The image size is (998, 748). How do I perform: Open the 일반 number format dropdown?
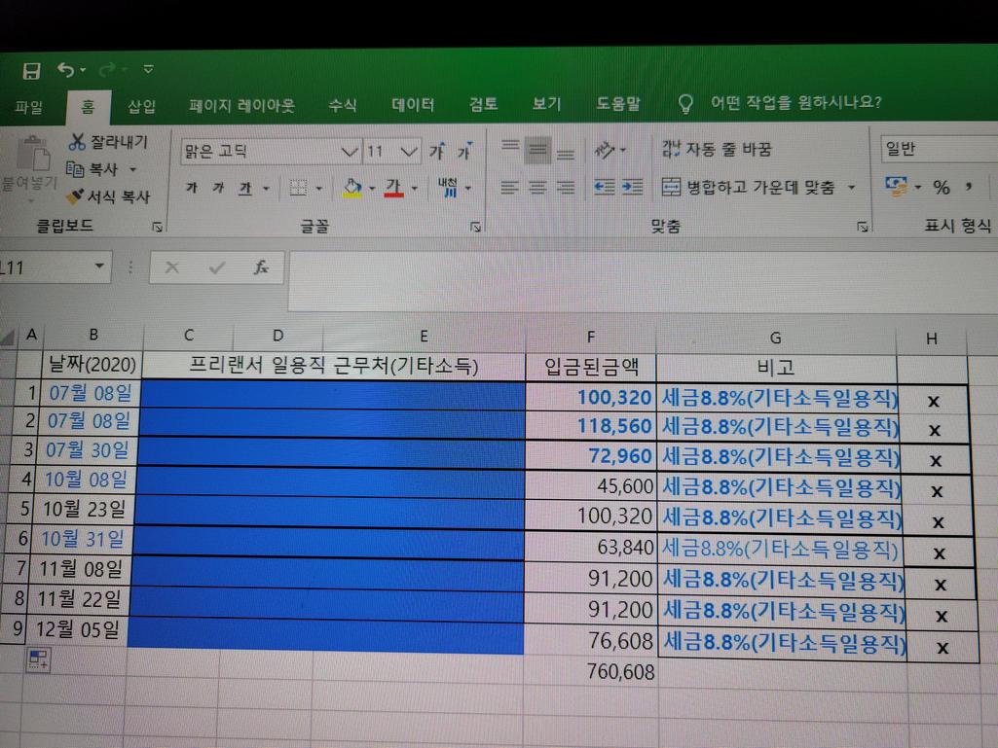pyautogui.click(x=939, y=149)
